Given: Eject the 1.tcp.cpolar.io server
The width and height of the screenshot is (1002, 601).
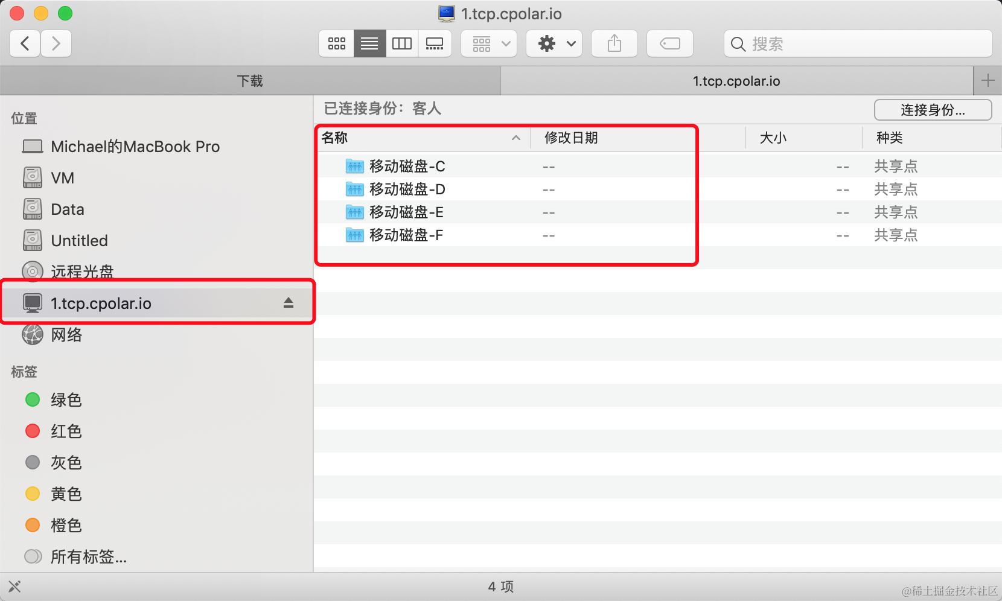Looking at the screenshot, I should (289, 303).
